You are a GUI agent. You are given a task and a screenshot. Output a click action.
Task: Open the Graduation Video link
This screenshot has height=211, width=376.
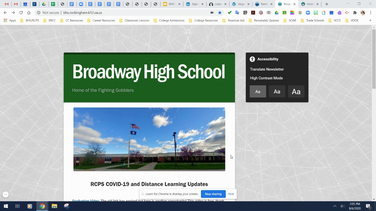85,201
